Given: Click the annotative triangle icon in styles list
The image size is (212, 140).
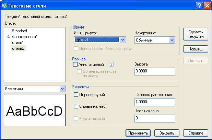Looking at the screenshot, I should (x=8, y=37).
